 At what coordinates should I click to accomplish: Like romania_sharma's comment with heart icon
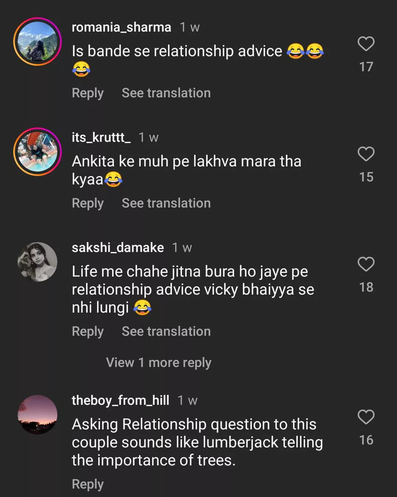366,44
